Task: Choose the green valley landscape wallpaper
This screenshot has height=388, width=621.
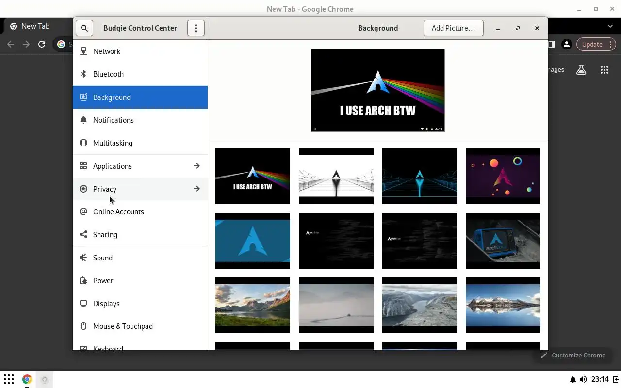Action: click(x=253, y=305)
